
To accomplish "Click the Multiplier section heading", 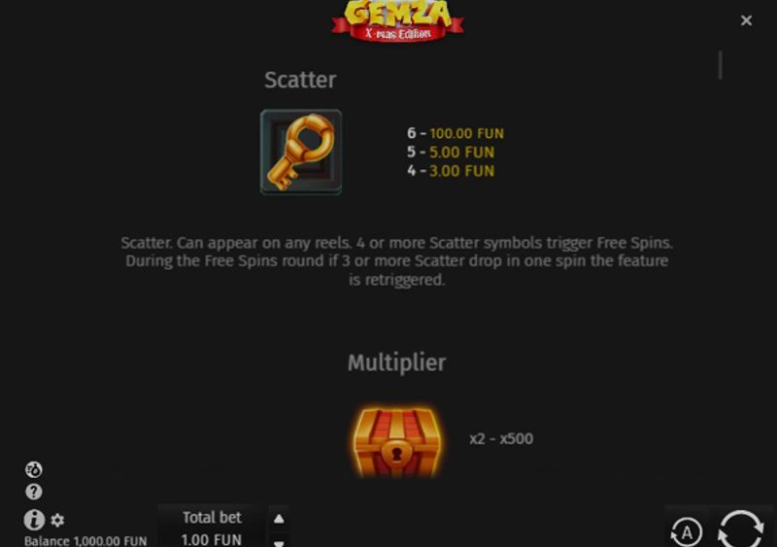I will pos(397,363).
